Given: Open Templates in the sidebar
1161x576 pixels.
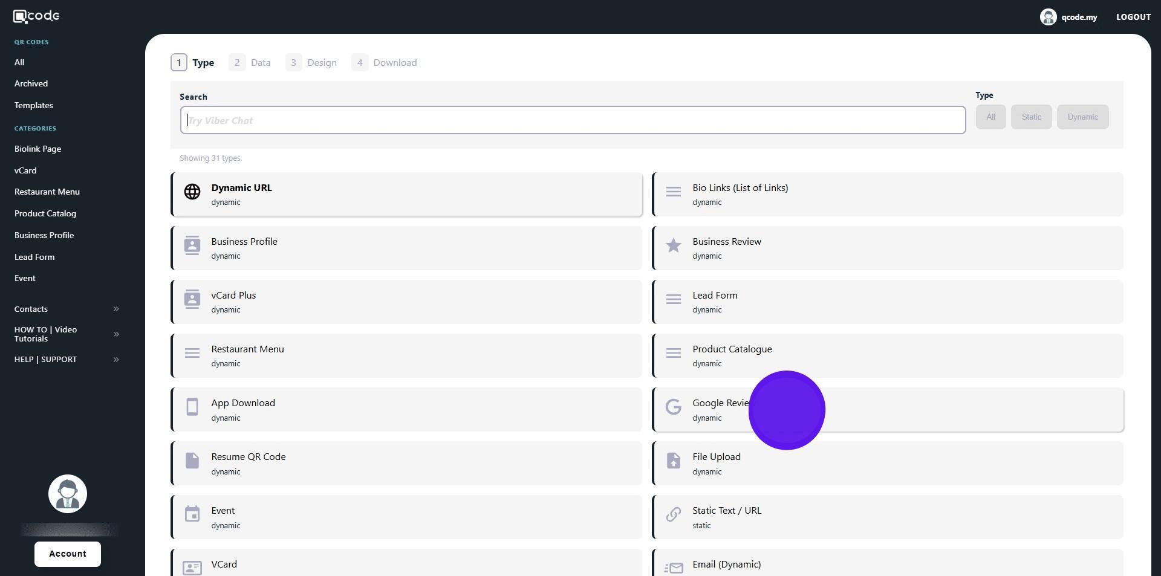Looking at the screenshot, I should coord(34,105).
